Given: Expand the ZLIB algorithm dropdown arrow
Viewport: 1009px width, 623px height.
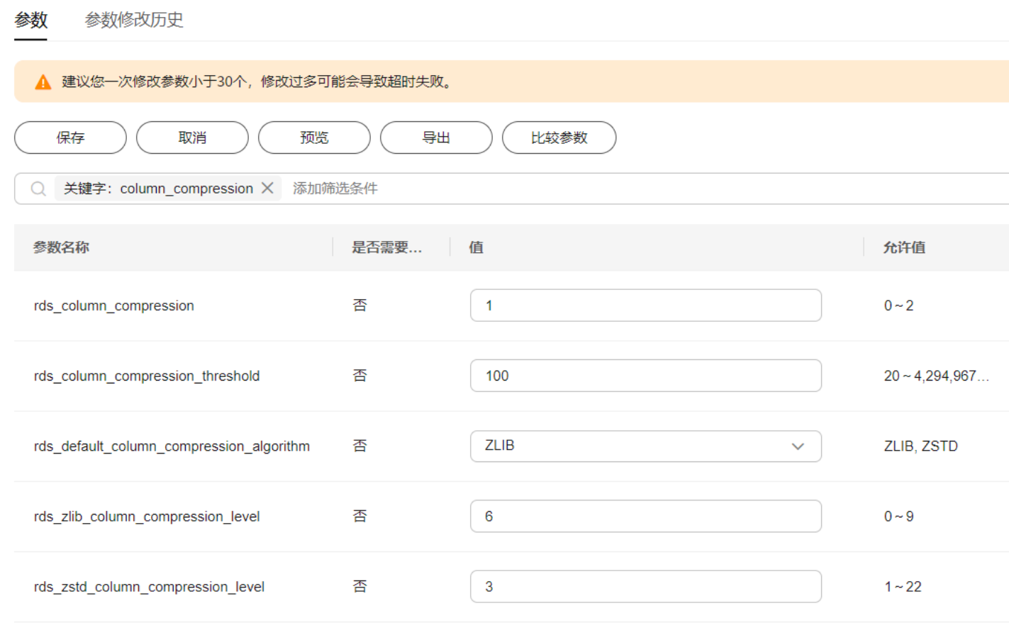Looking at the screenshot, I should coord(798,447).
